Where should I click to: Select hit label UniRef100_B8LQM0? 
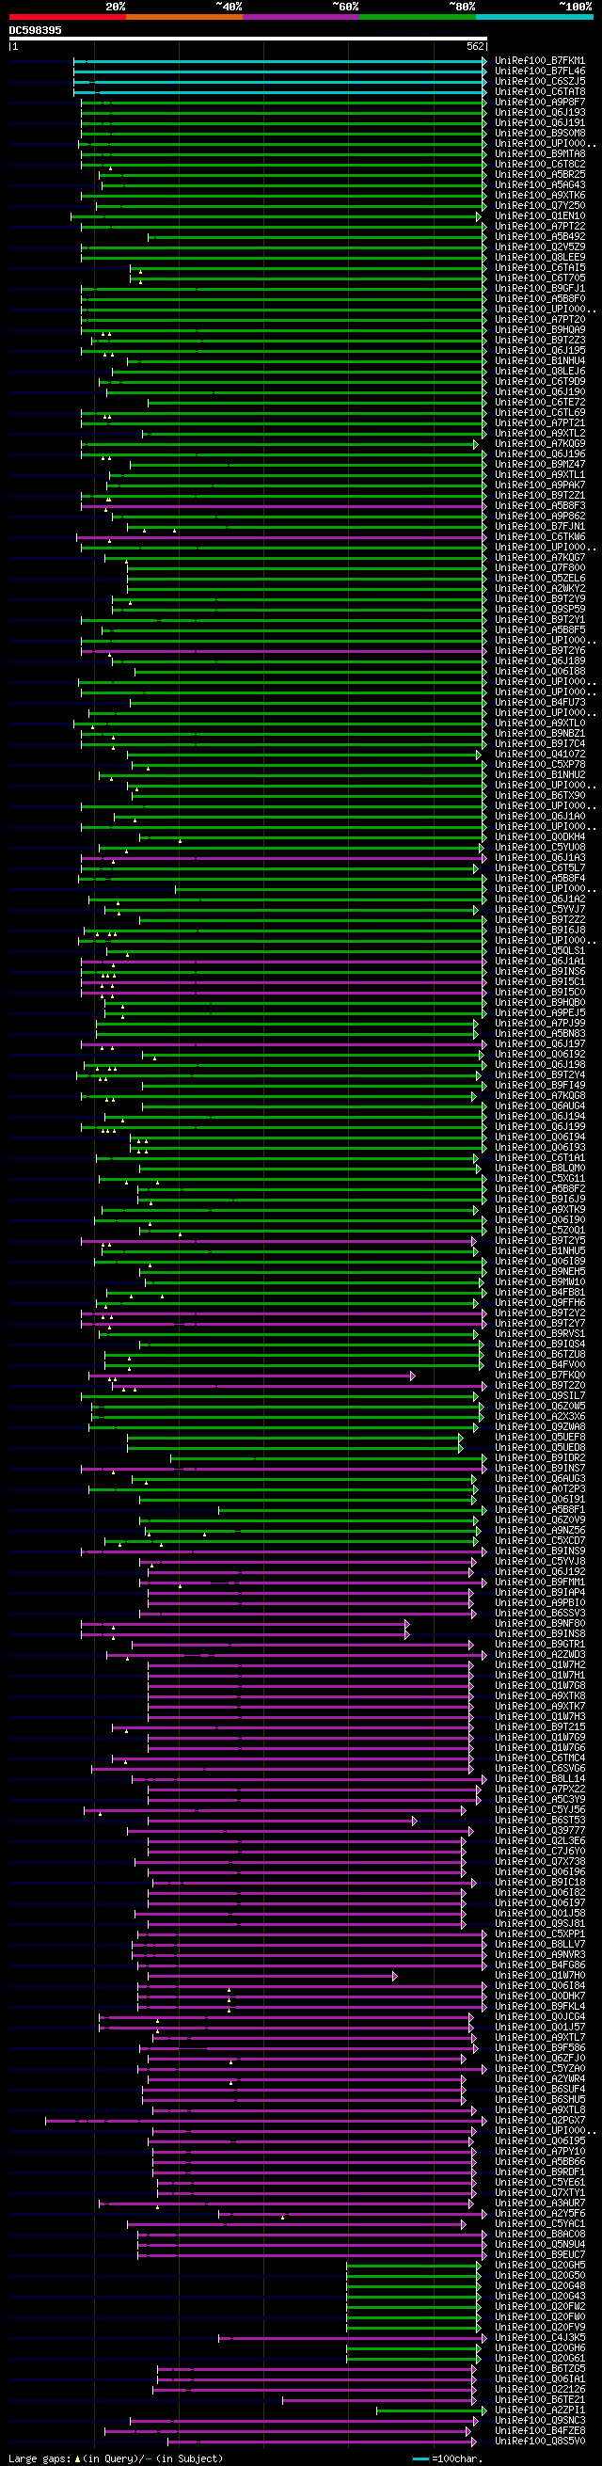(540, 1169)
